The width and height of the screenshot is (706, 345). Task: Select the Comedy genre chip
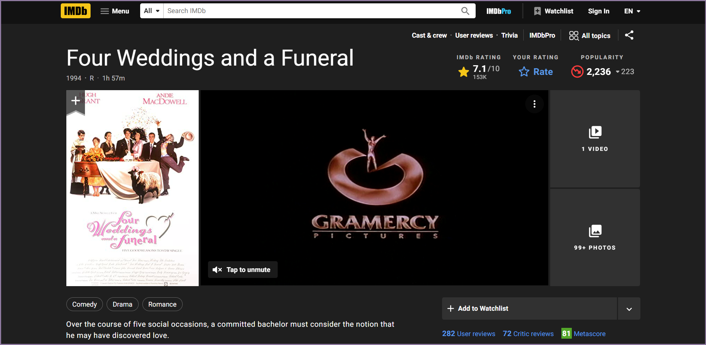(85, 304)
